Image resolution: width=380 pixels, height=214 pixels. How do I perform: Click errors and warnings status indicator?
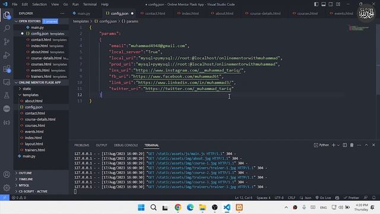(x=19, y=197)
